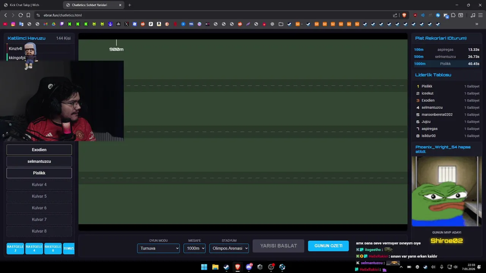Viewport: 486px width, 273px height.
Task: Click the address bar URL ebrar.fun
Action: [x=63, y=15]
